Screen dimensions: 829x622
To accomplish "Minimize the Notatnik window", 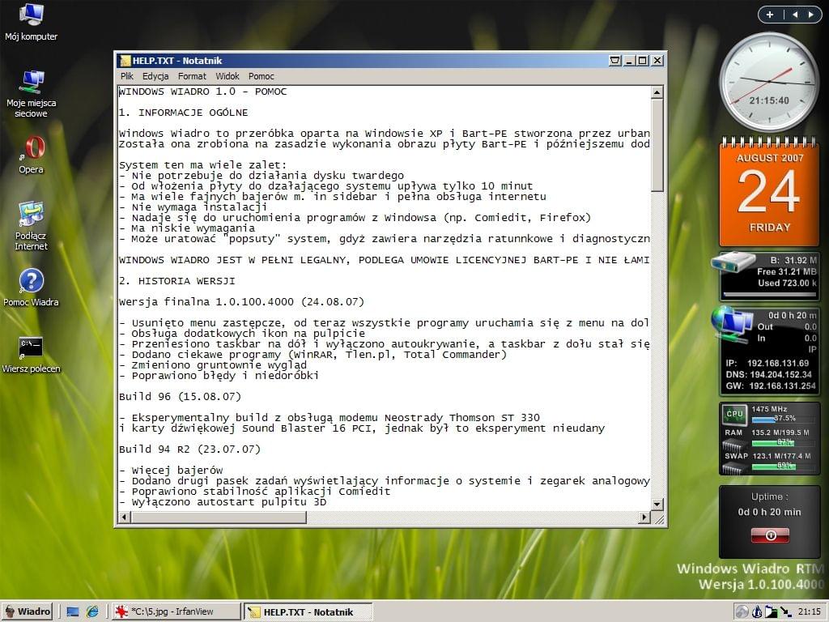I will pyautogui.click(x=629, y=61).
